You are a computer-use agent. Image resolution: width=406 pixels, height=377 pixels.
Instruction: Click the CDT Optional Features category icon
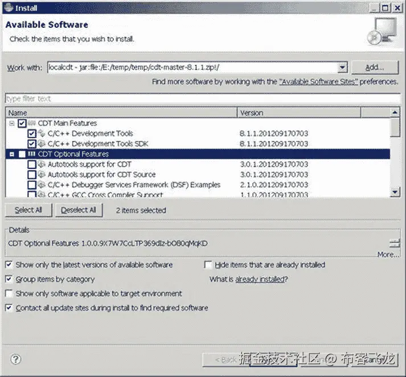pyautogui.click(x=31, y=154)
